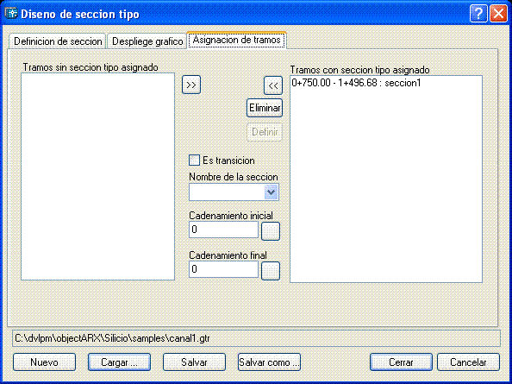The image size is (512, 384).
Task: Click the Cadenamiento final input field
Action: (223, 269)
